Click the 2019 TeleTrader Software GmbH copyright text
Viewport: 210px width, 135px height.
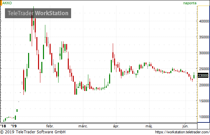click(33, 132)
